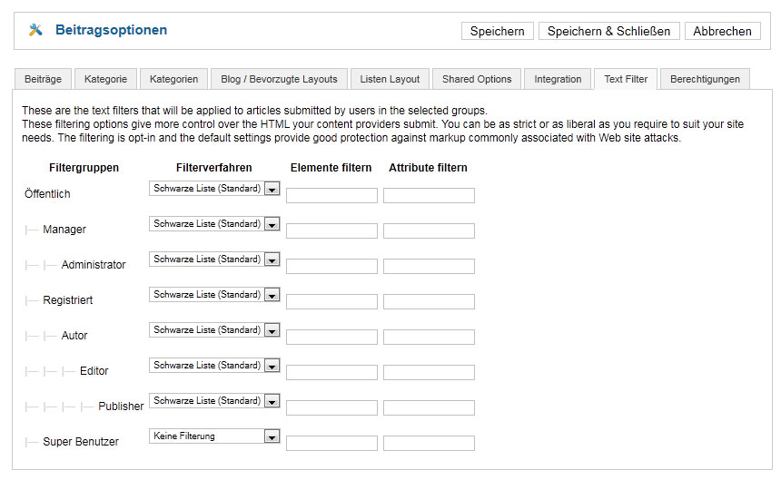Expand Öffentlich filter method dropdown

click(214, 189)
